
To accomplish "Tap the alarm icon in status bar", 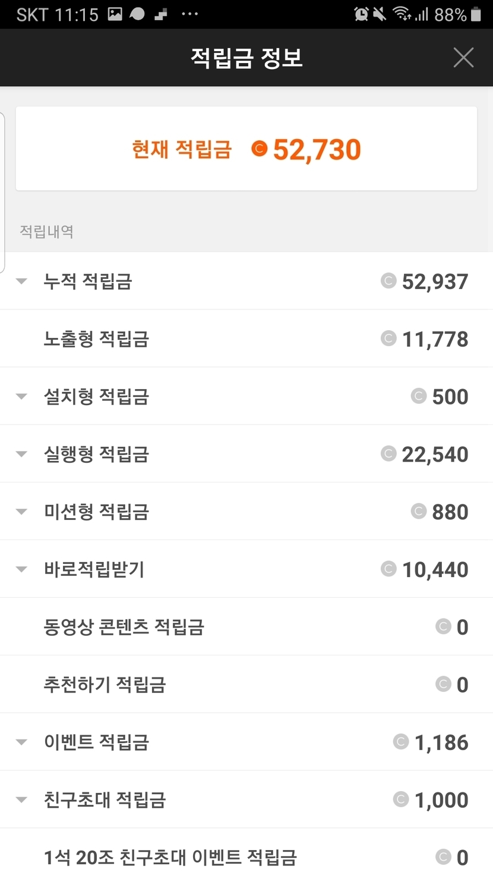I will tap(361, 14).
